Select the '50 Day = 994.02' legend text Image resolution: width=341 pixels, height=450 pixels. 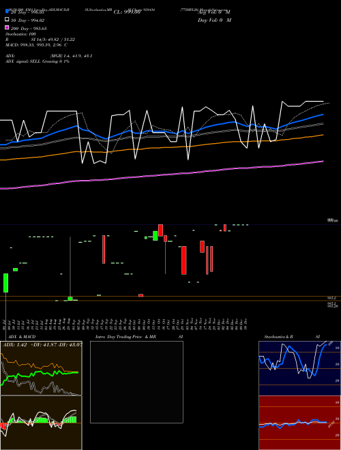click(27, 20)
